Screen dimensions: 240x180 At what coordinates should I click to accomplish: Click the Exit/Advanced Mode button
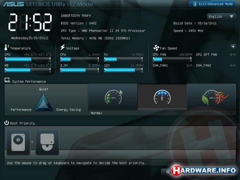coord(212,4)
